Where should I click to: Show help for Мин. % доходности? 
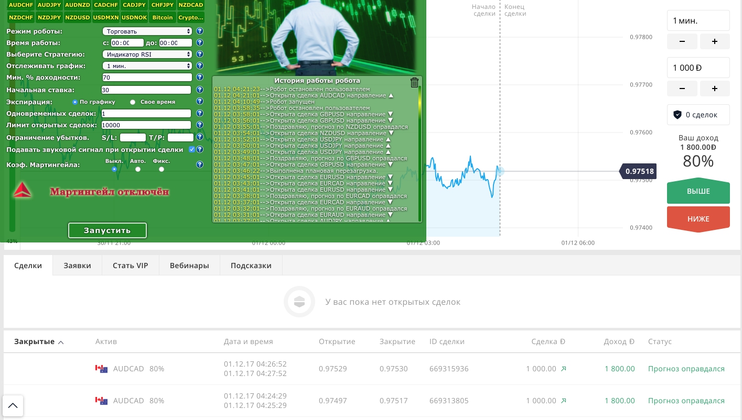tap(199, 78)
